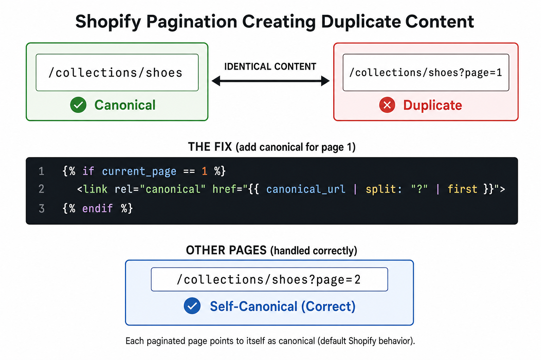Click 'current_page' in the code block
The image size is (541, 360).
(x=139, y=172)
